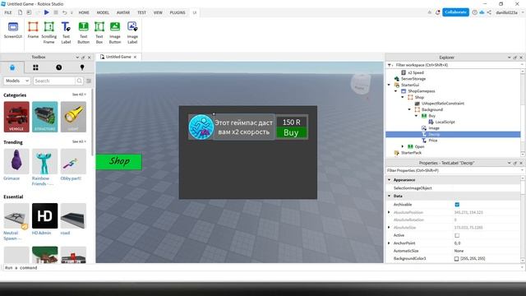Insert a Frame element
This screenshot has height=296, width=526.
pyautogui.click(x=33, y=30)
